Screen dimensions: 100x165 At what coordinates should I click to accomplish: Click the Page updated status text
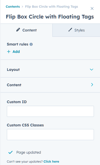coord(29,152)
